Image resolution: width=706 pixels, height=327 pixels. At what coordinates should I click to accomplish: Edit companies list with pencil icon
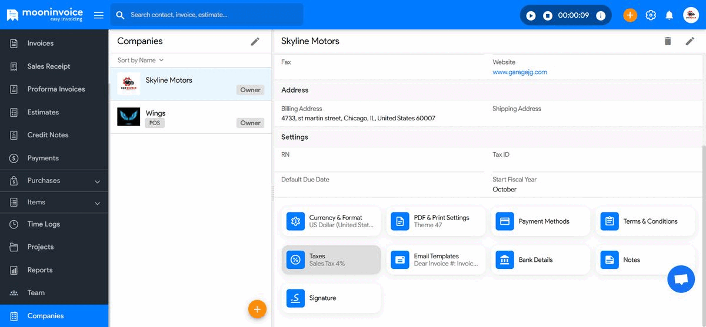click(255, 41)
